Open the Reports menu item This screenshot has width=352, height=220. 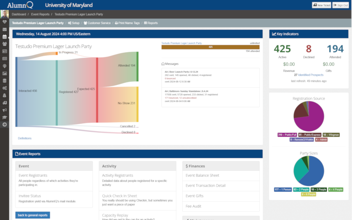tap(151, 23)
